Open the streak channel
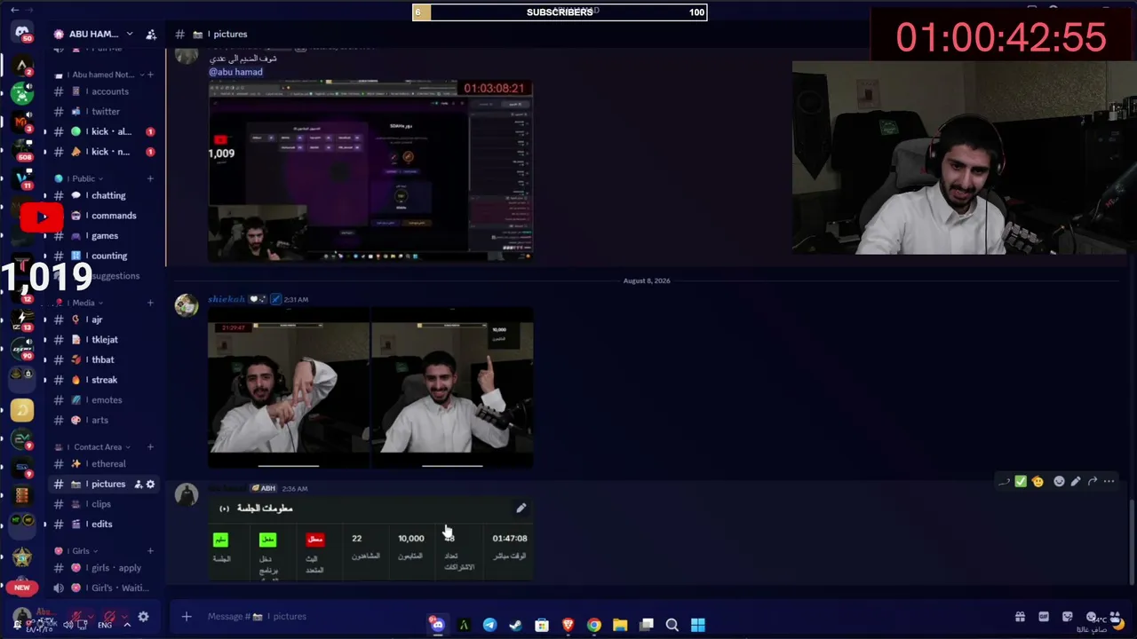The height and width of the screenshot is (639, 1137). click(104, 380)
